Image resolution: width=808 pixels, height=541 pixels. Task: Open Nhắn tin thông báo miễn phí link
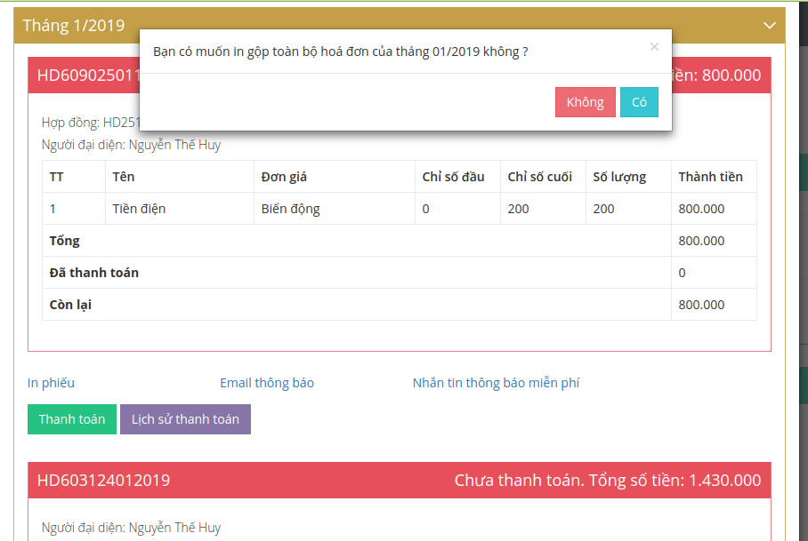pyautogui.click(x=496, y=383)
